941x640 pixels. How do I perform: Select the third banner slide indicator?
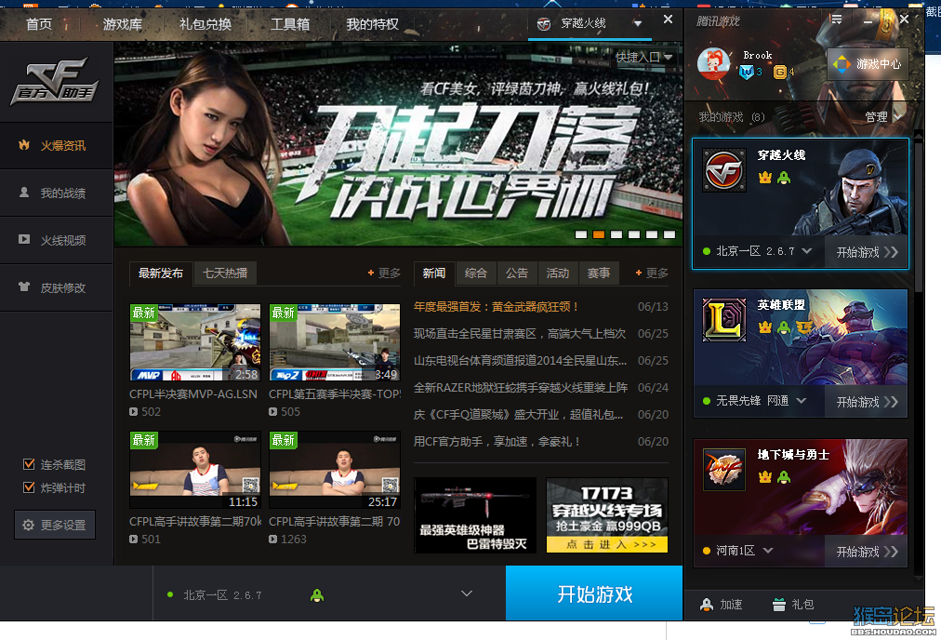tap(616, 234)
